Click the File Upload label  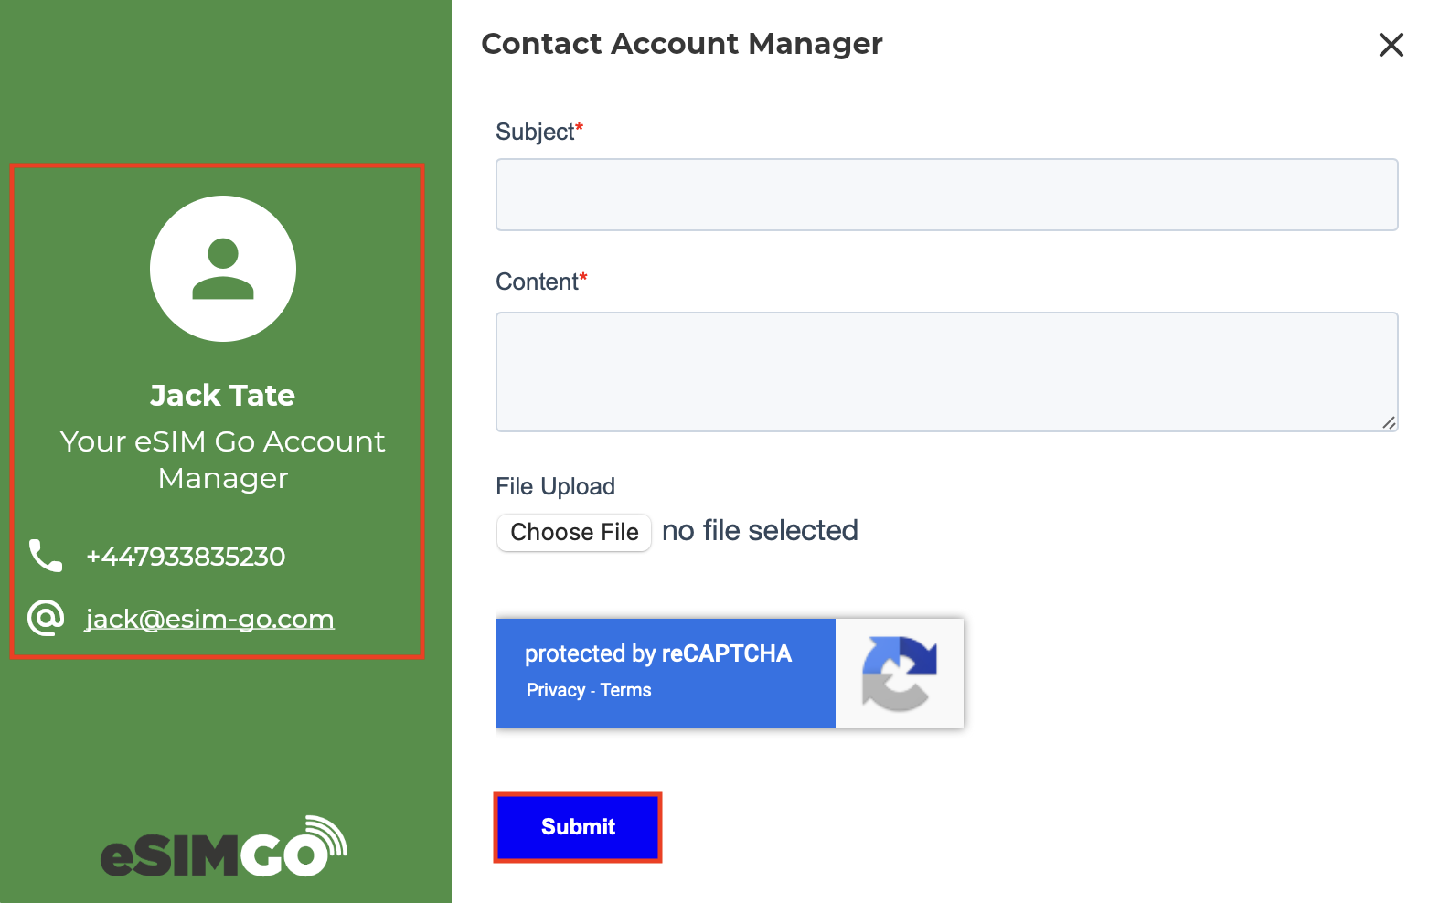point(555,486)
